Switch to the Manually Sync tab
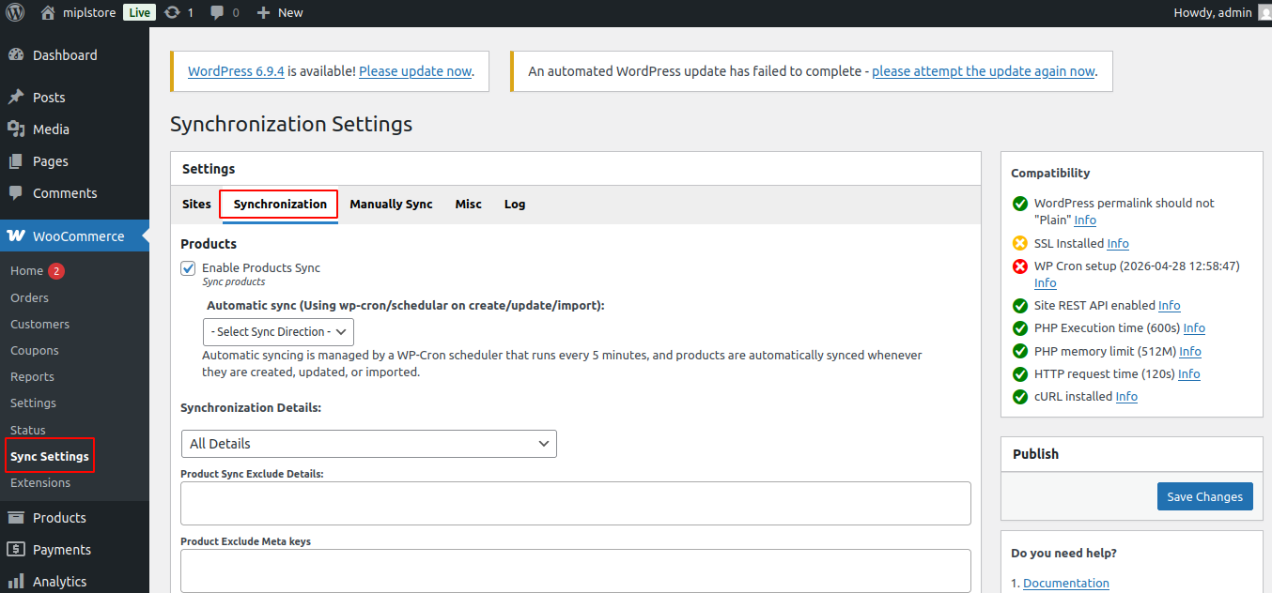 [391, 204]
